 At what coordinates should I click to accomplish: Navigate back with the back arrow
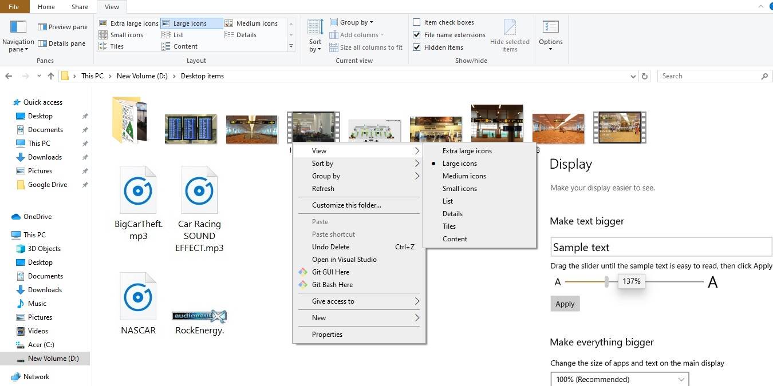click(x=9, y=75)
